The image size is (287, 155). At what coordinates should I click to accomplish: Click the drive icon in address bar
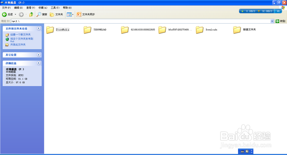(x=13, y=21)
